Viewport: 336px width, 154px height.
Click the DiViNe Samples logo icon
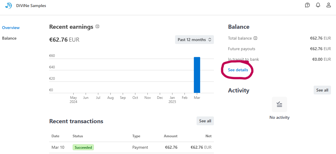click(9, 5)
